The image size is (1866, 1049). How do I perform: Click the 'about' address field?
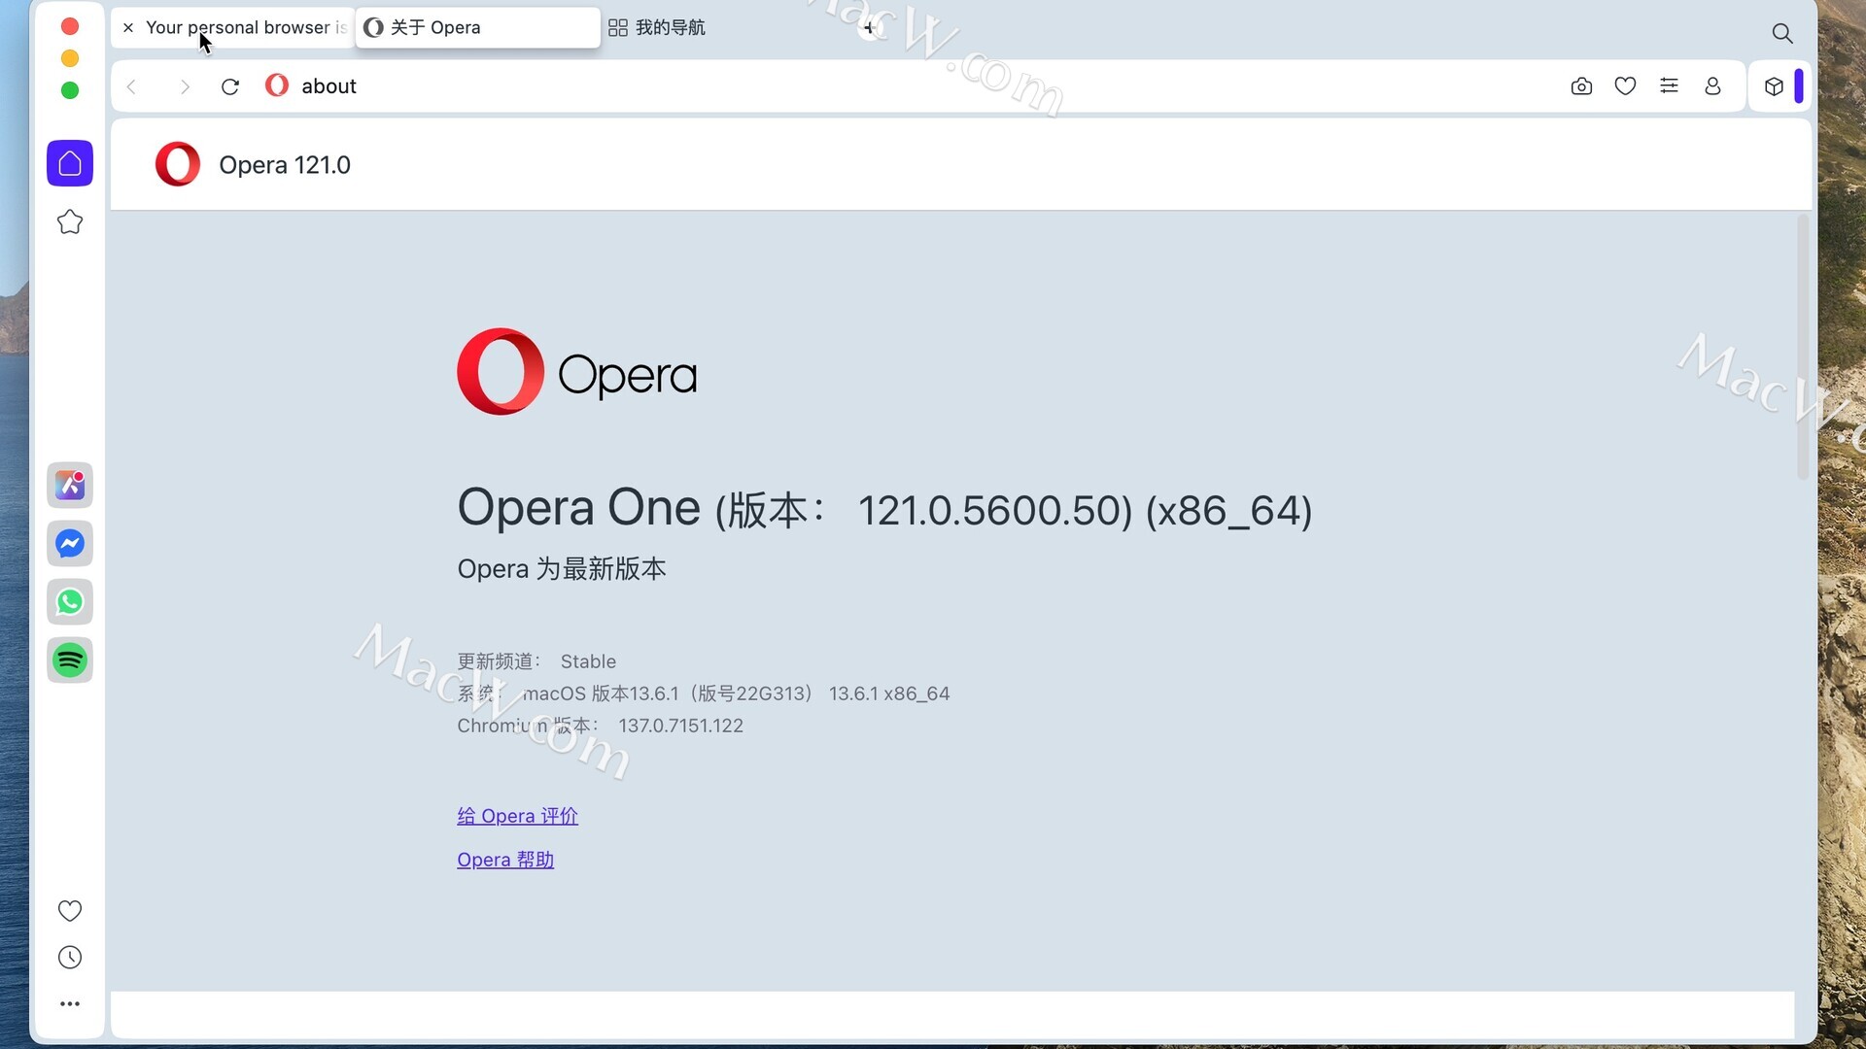328,86
